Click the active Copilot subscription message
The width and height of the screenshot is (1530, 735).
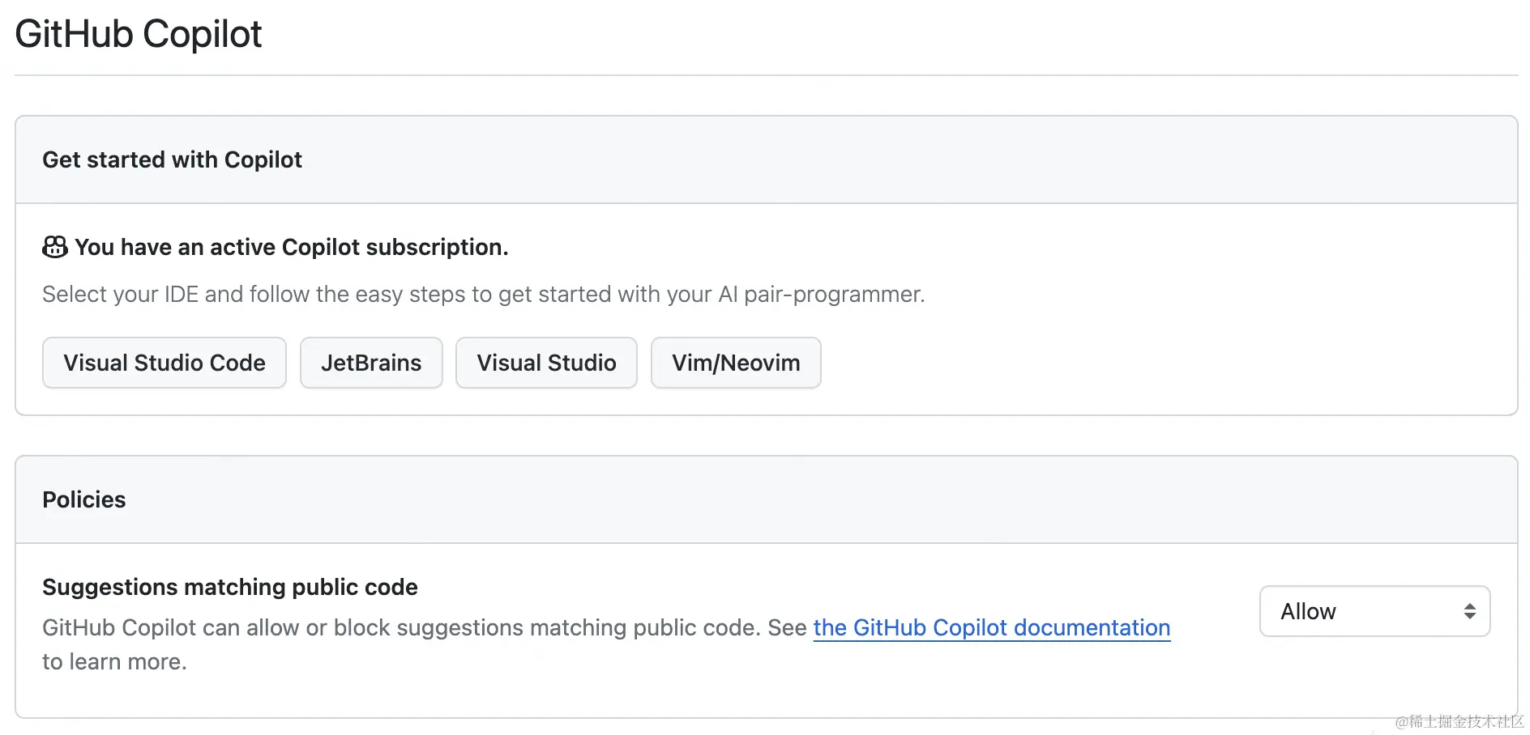pos(292,247)
